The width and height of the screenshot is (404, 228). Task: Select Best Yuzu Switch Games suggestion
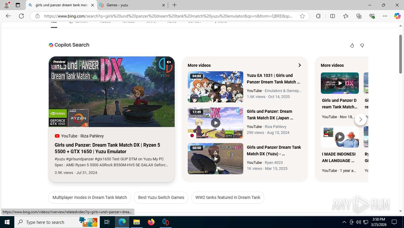point(161,197)
